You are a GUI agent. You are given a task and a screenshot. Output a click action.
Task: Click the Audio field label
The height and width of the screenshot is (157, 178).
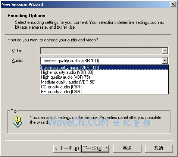[x=18, y=60]
